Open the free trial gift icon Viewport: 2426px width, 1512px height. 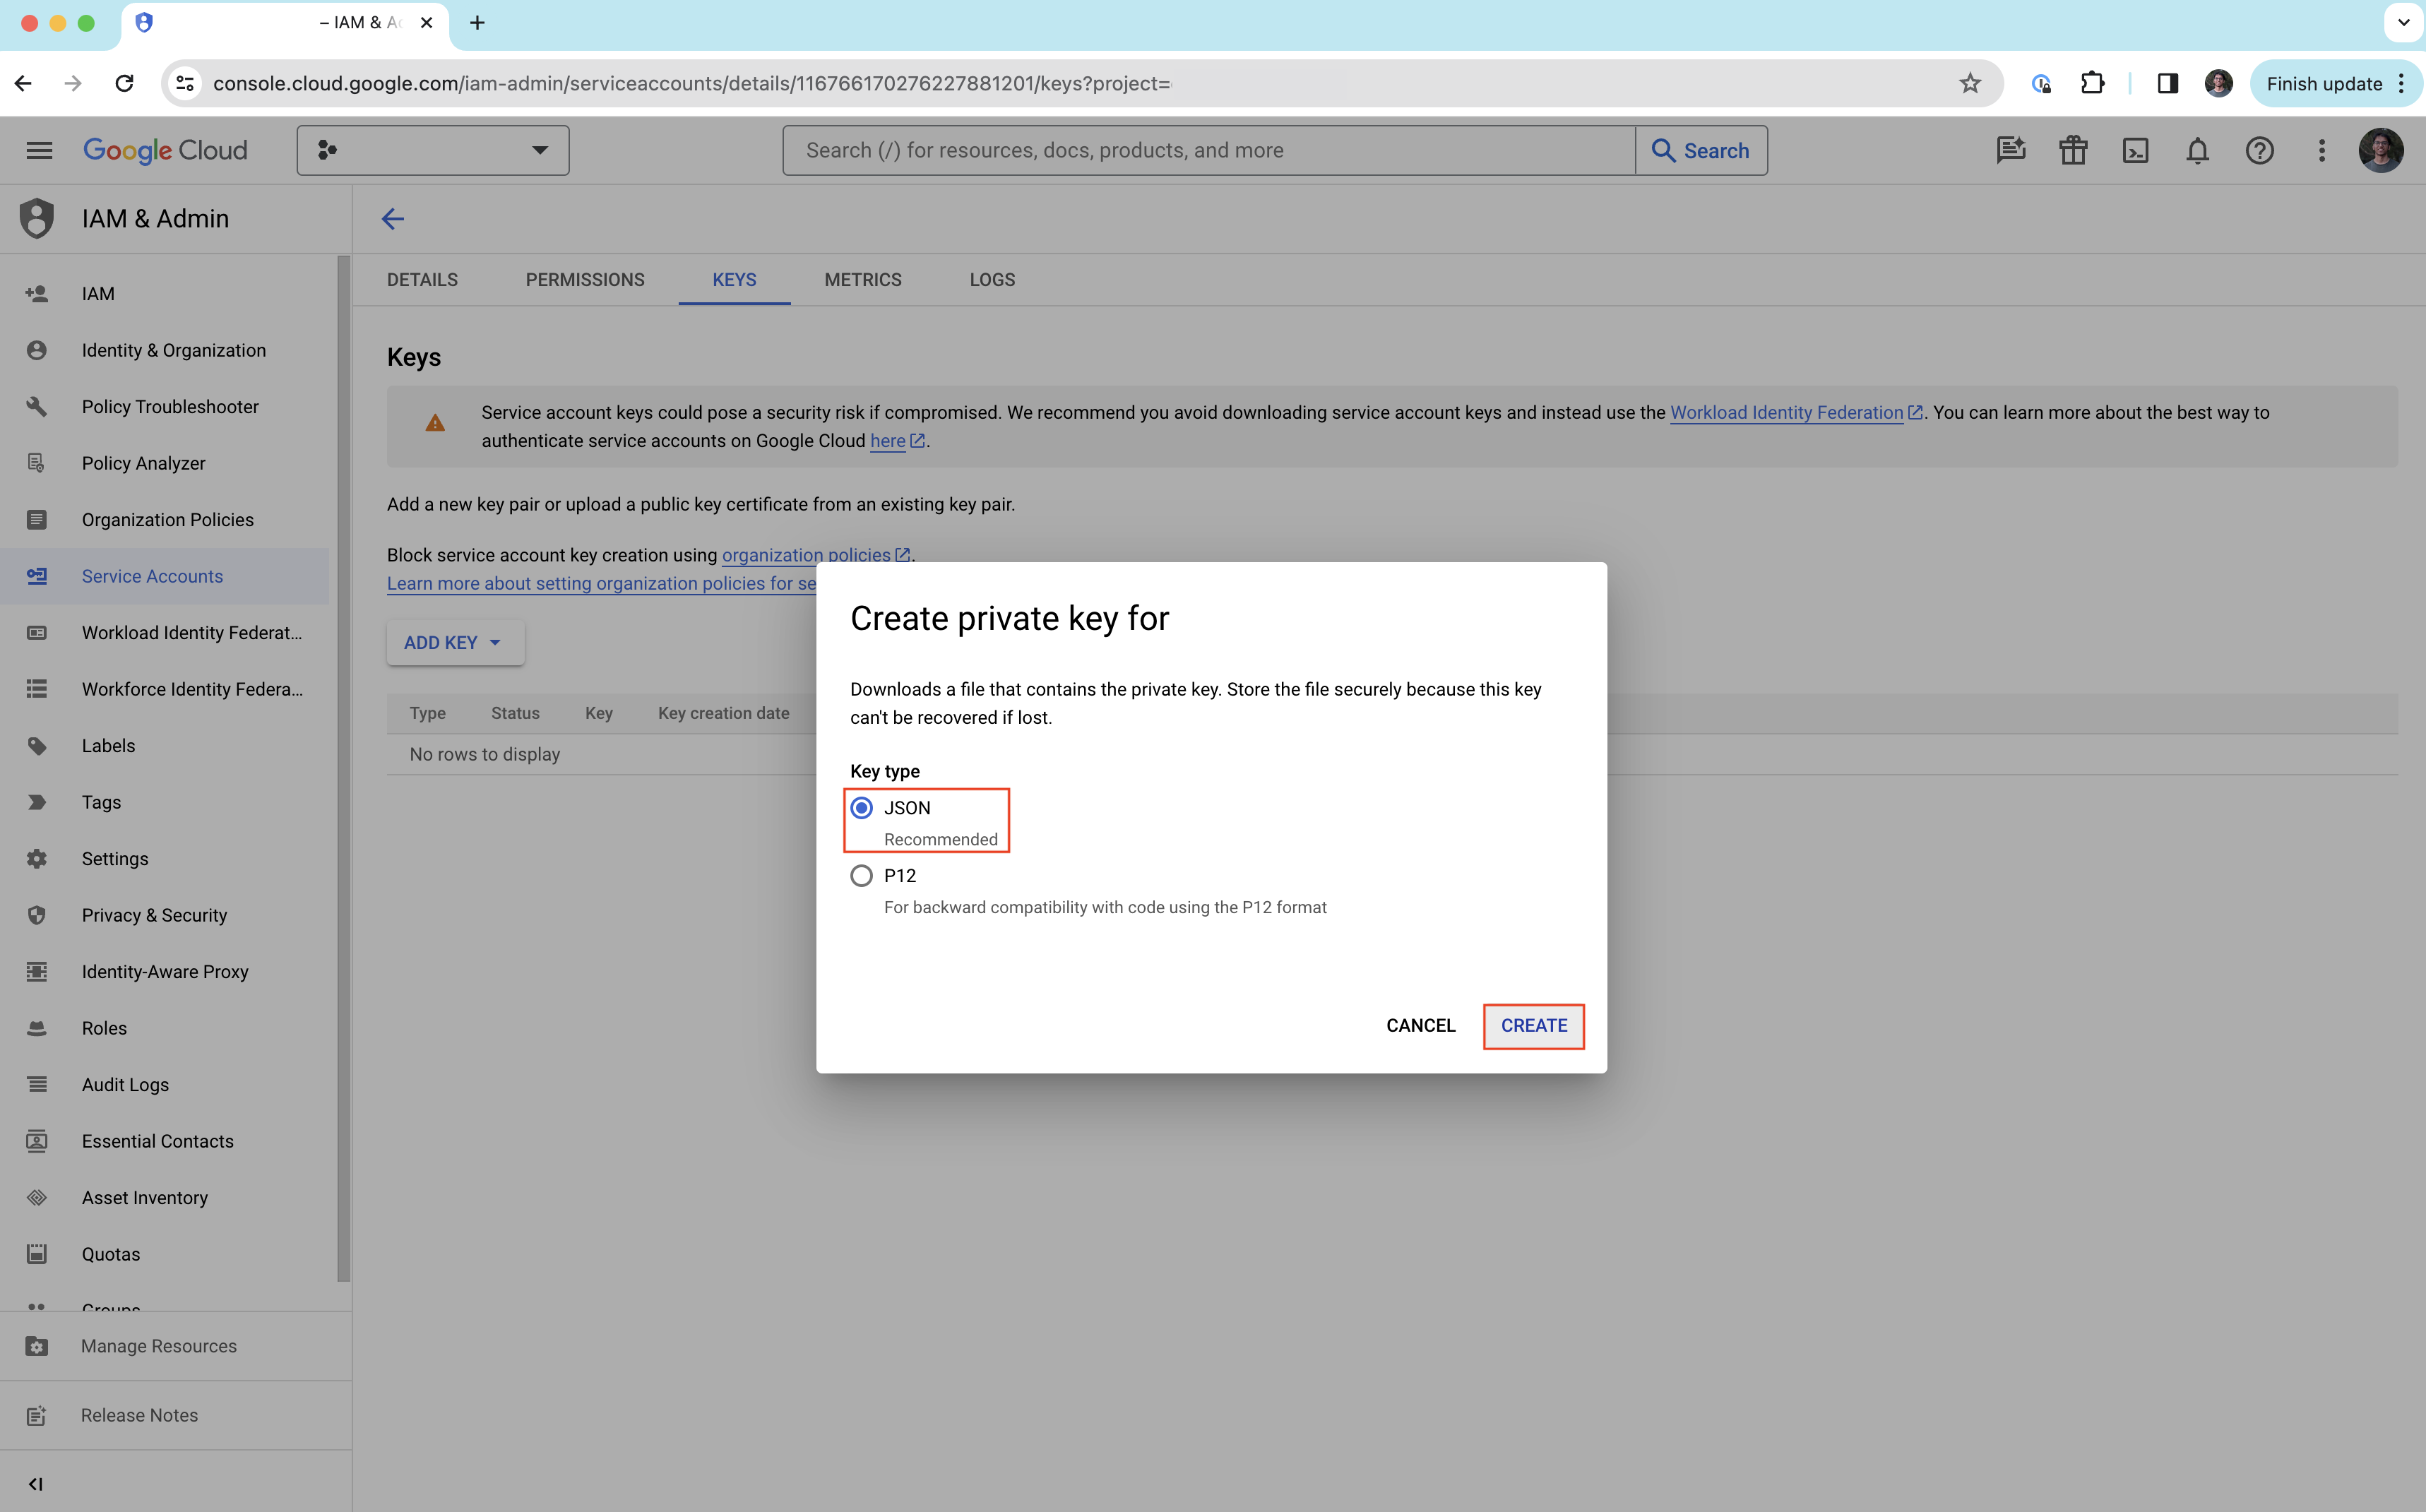(x=2073, y=150)
